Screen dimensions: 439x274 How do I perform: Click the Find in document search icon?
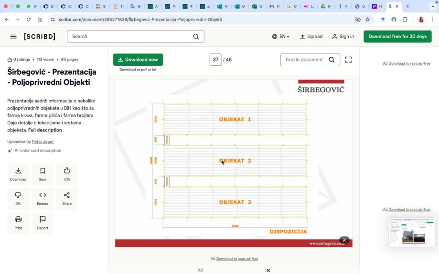(x=332, y=60)
